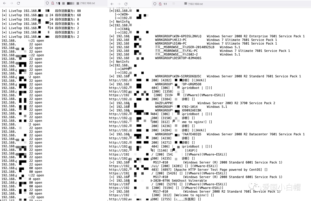Click the '[(ASP)]' result line
Viewport: 311px width, 201px height.
[x=153, y=150]
